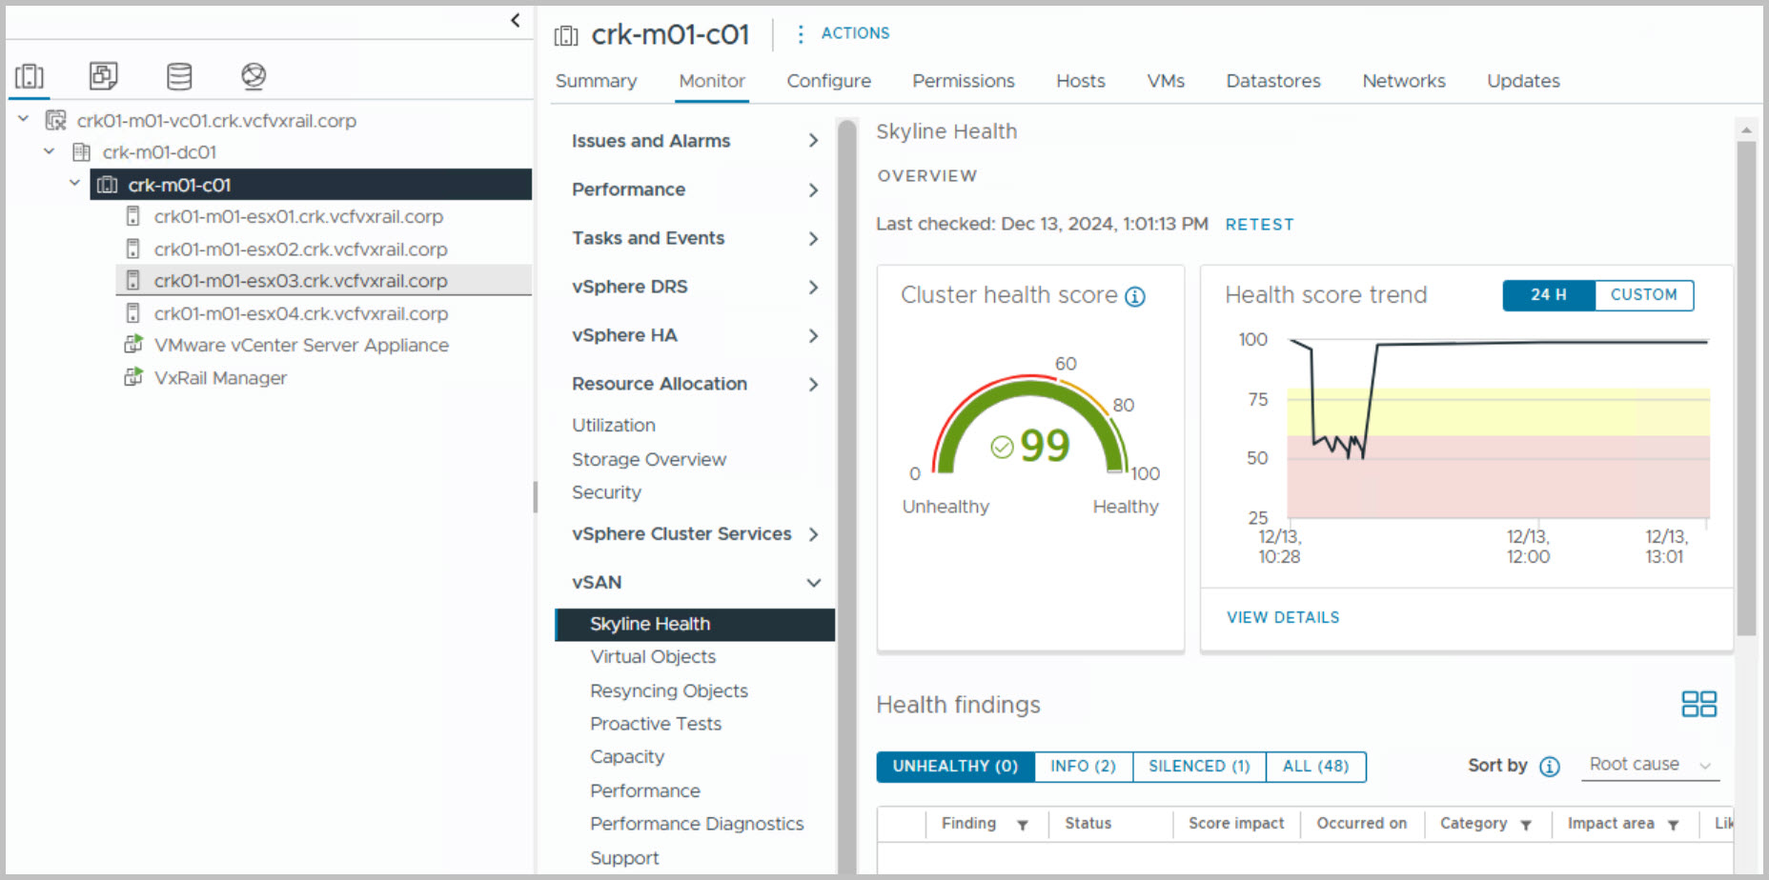This screenshot has width=1769, height=880.
Task: Open the Networking inventory view icon
Action: (254, 76)
